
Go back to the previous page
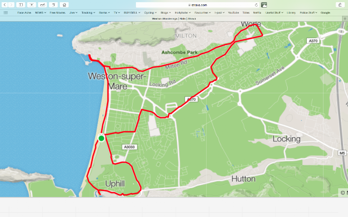pyautogui.click(x=5, y=5)
